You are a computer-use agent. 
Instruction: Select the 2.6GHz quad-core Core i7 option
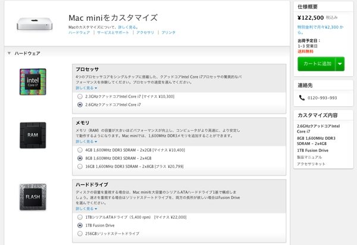[80, 105]
